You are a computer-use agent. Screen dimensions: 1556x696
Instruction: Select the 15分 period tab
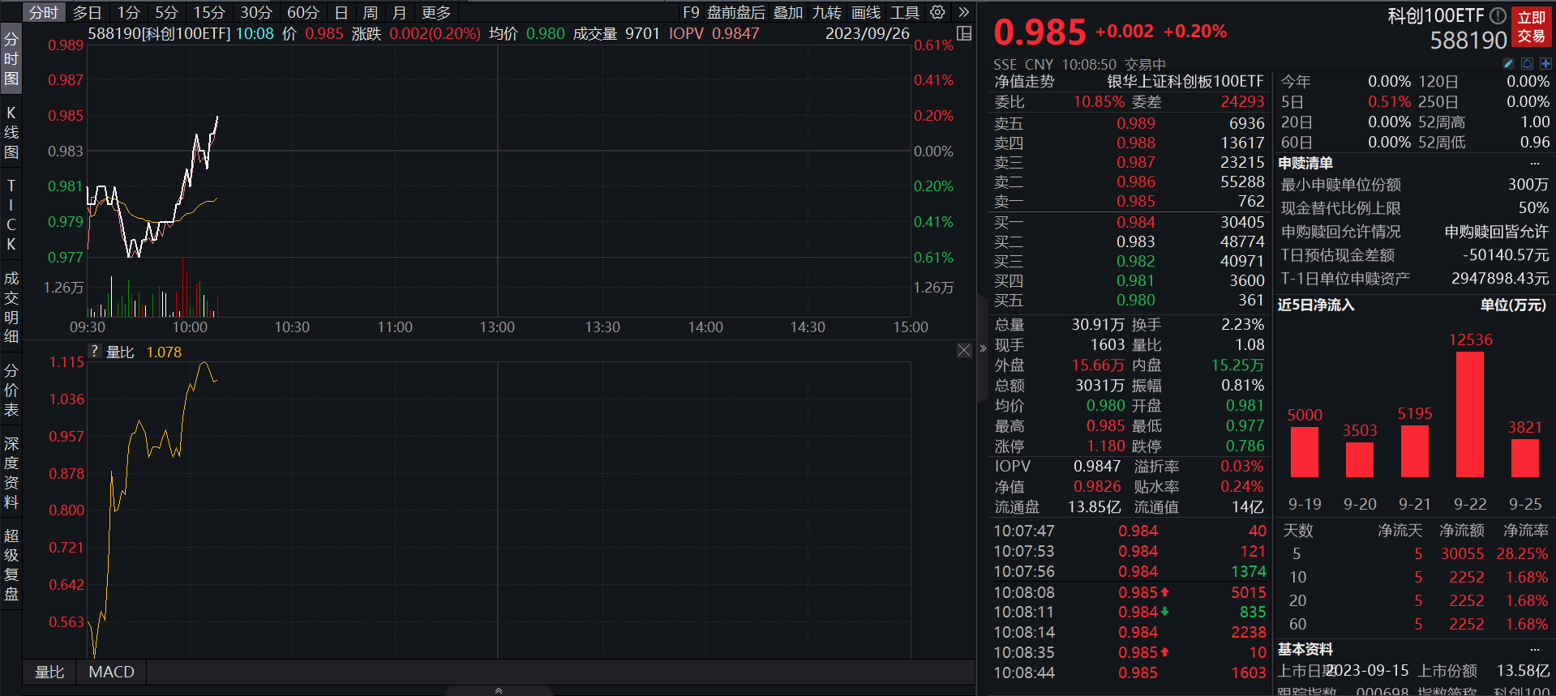coord(209,12)
